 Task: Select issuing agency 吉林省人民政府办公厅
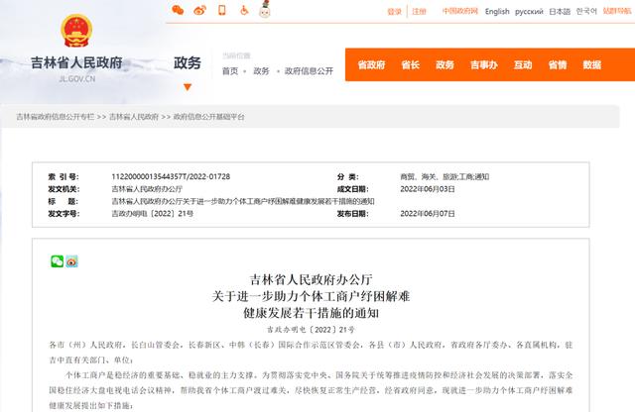(x=147, y=189)
